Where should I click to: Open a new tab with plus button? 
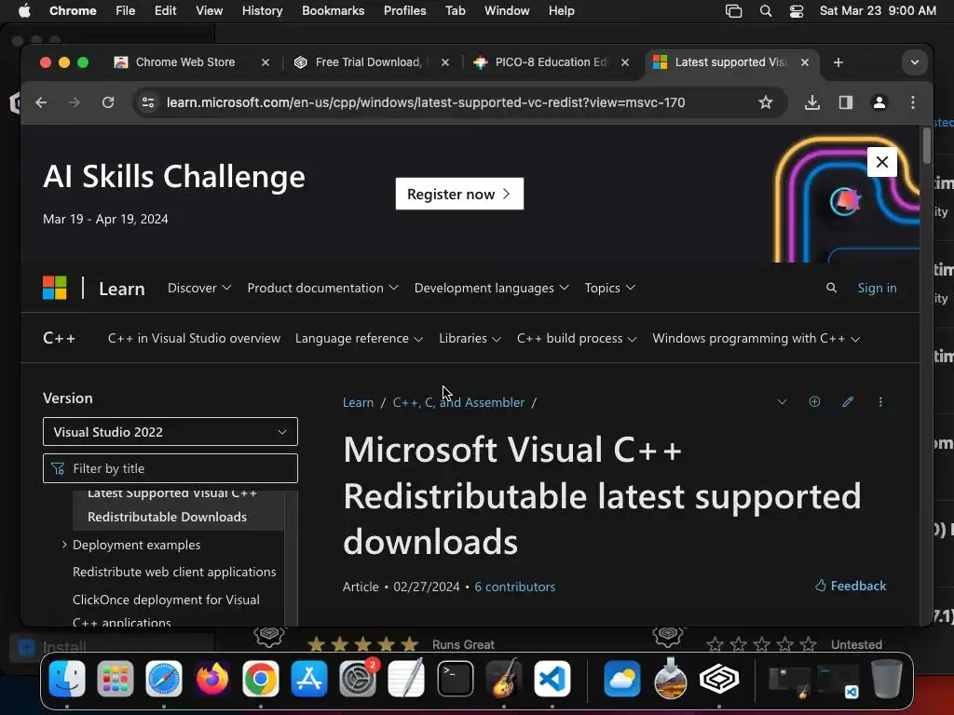pos(838,62)
